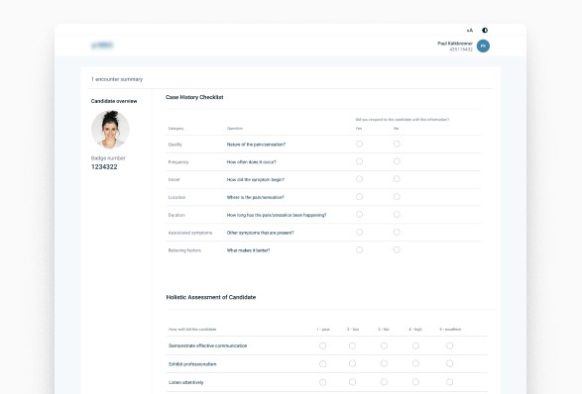Click the 1 encounter summary heading

point(117,79)
